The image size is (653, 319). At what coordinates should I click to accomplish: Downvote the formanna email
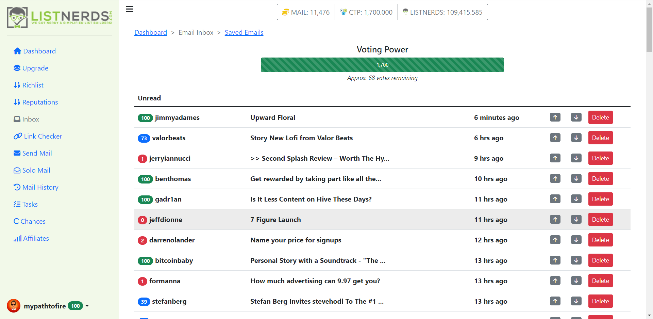pyautogui.click(x=576, y=281)
